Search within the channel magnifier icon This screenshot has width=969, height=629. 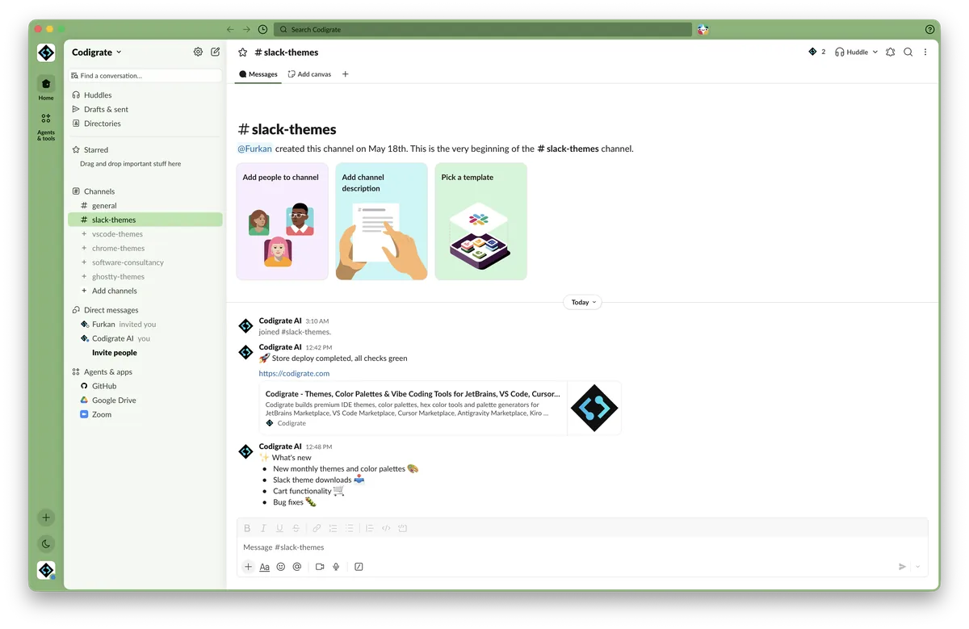pyautogui.click(x=908, y=52)
